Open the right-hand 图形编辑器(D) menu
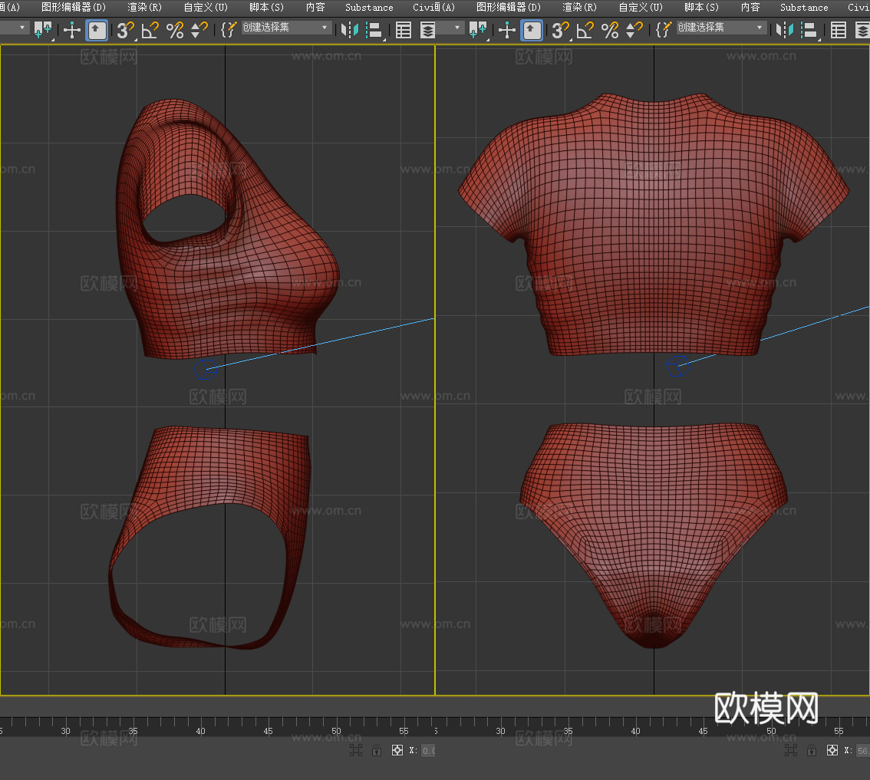 click(509, 7)
